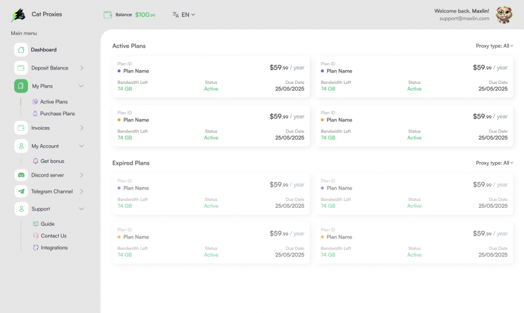Viewport: 524px width, 313px height.
Task: Select My Account menu item
Action: point(45,146)
